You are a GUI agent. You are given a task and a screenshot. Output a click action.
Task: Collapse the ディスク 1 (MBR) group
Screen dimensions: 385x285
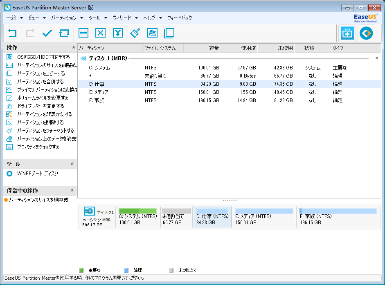point(377,58)
